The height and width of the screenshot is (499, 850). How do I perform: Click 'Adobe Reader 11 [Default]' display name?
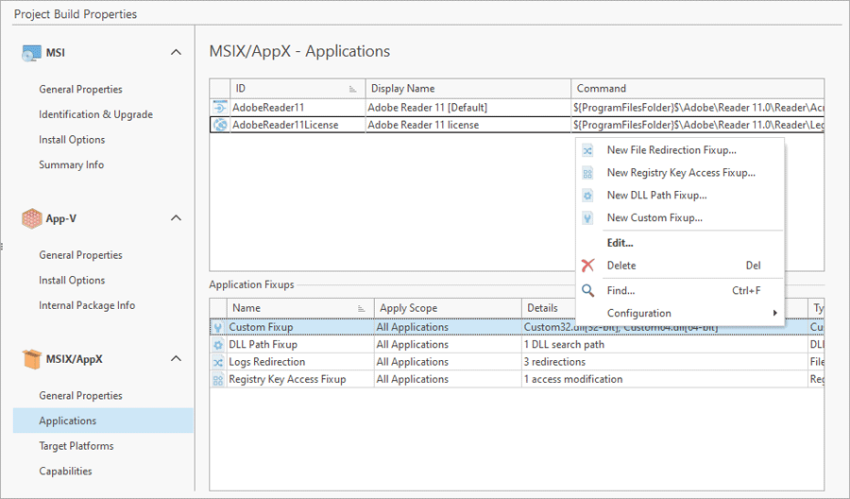click(427, 108)
